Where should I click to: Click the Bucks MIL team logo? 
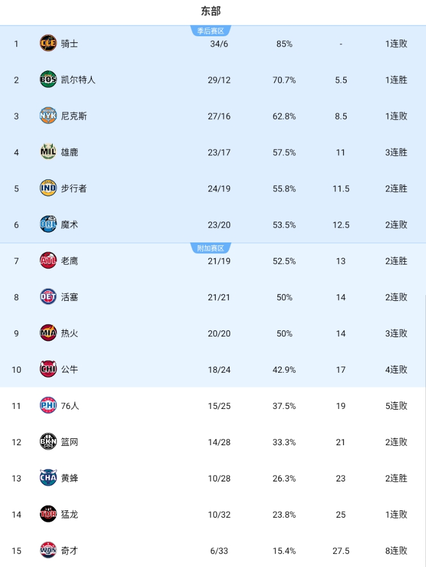pyautogui.click(x=48, y=152)
